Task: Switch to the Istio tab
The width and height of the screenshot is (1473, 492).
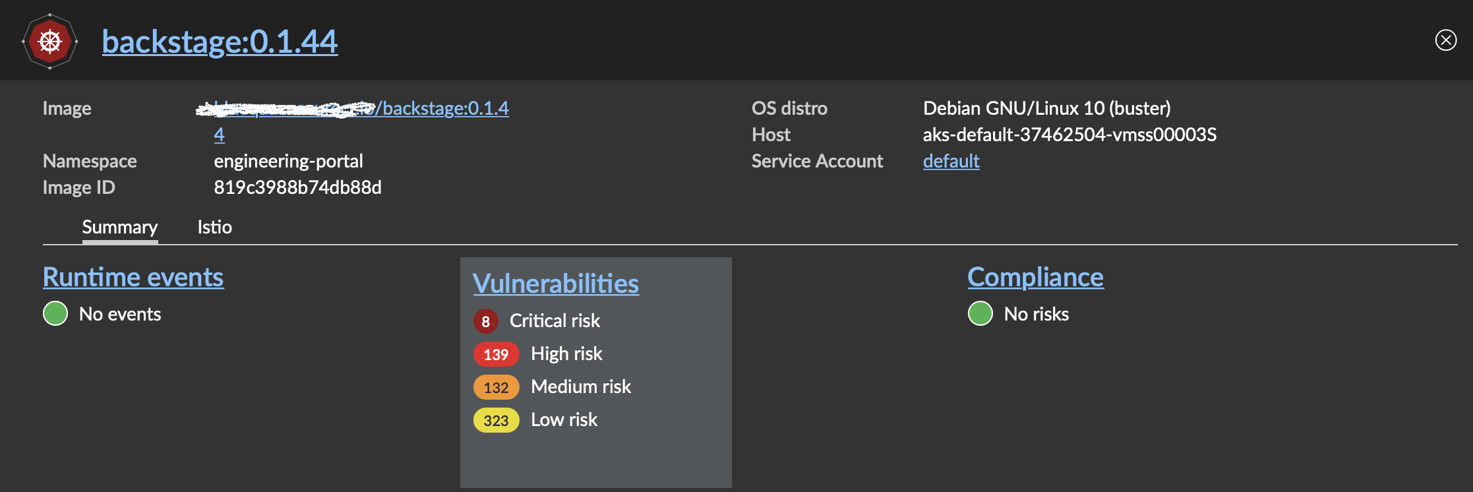Action: 214,227
